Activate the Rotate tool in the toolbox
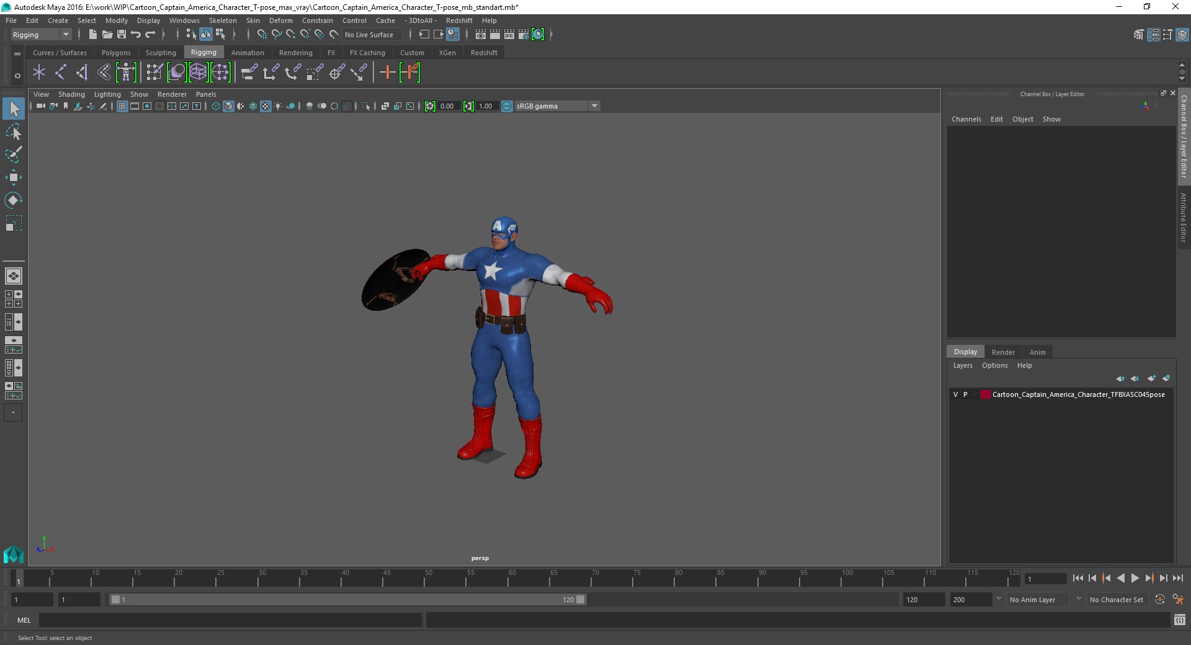Screen dimensions: 1191x645 click(x=13, y=200)
